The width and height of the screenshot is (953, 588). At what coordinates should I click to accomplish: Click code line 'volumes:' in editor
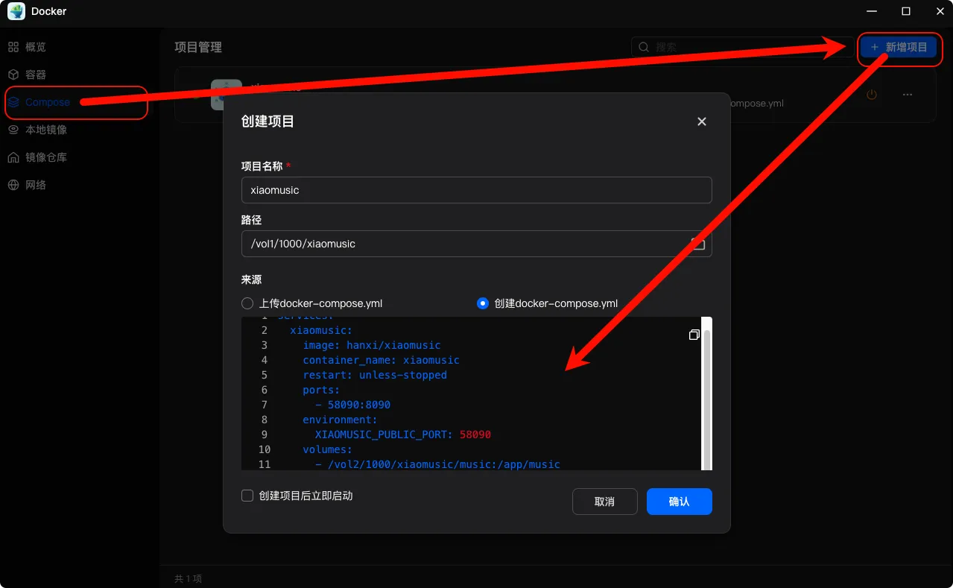(327, 449)
